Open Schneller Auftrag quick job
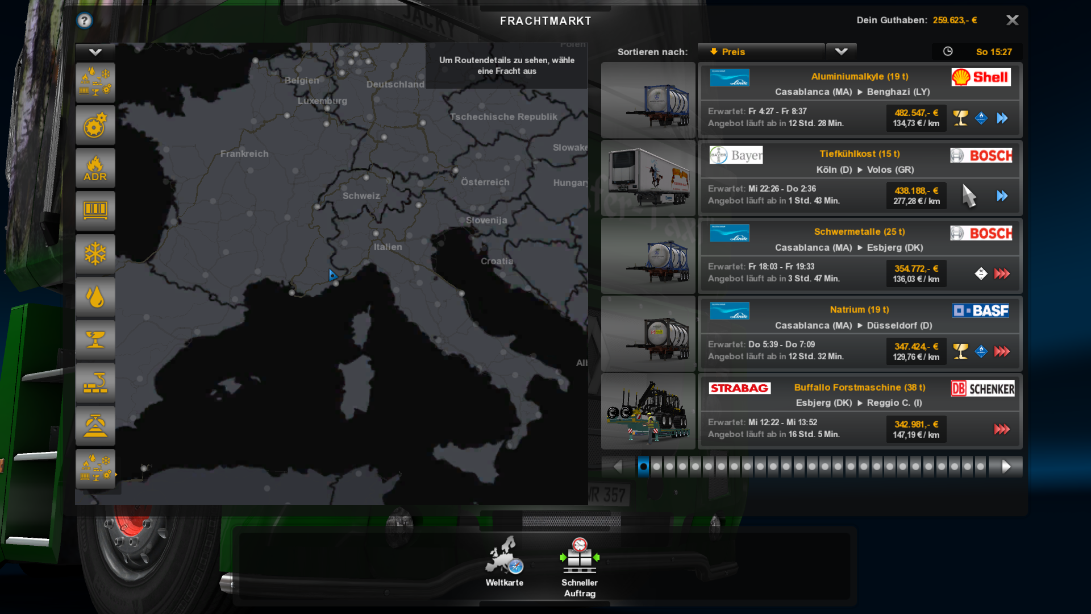1091x614 pixels. point(580,567)
